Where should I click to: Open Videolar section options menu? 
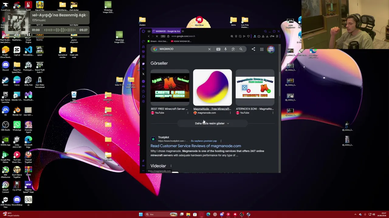(x=171, y=166)
